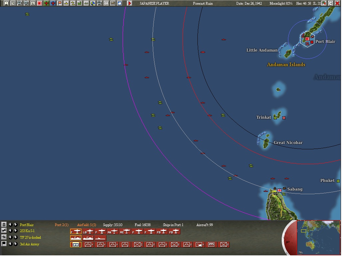Viewport: 342px width, 256px height.
Task: Click the Great Nicobar island label
Action: pyautogui.click(x=288, y=143)
